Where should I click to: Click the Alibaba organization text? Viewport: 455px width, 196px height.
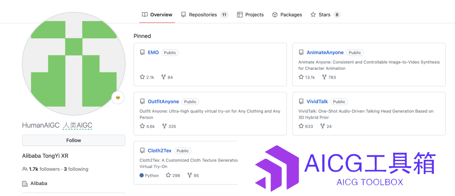39,183
